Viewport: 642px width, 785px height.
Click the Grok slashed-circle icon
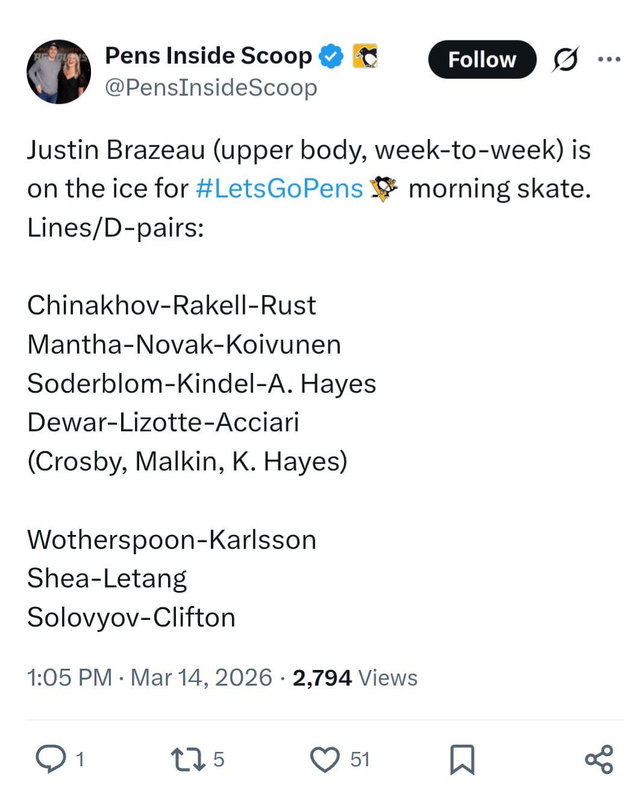[x=566, y=60]
